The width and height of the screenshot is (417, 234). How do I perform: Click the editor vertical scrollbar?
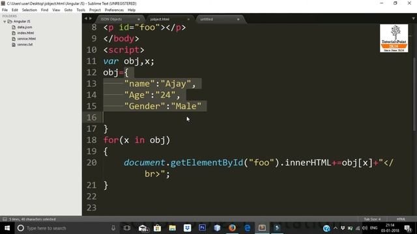(414, 94)
